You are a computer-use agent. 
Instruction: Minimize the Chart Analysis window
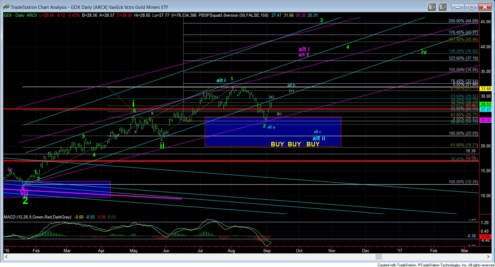click(x=458, y=7)
